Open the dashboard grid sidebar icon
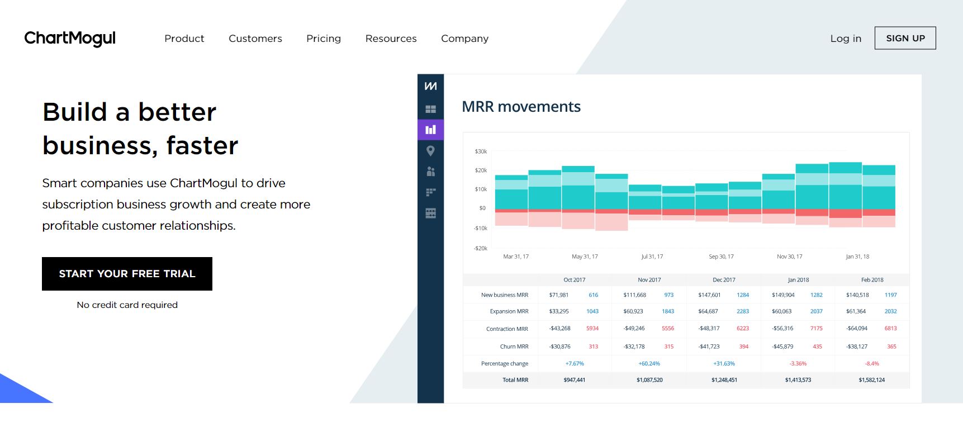Screen dimensions: 963x432 click(430, 109)
